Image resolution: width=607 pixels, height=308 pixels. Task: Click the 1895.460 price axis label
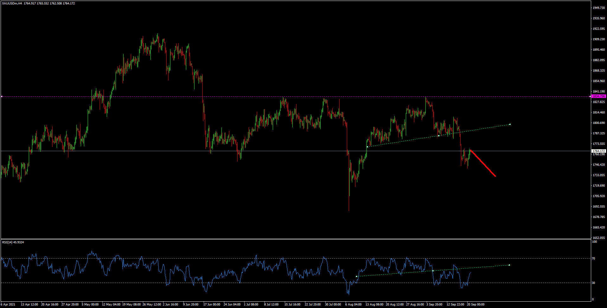[599, 50]
